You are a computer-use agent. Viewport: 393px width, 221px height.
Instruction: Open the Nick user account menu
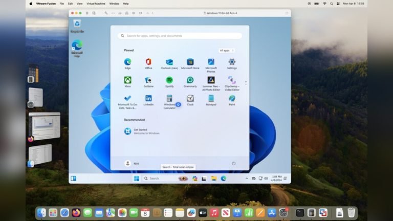(132, 163)
